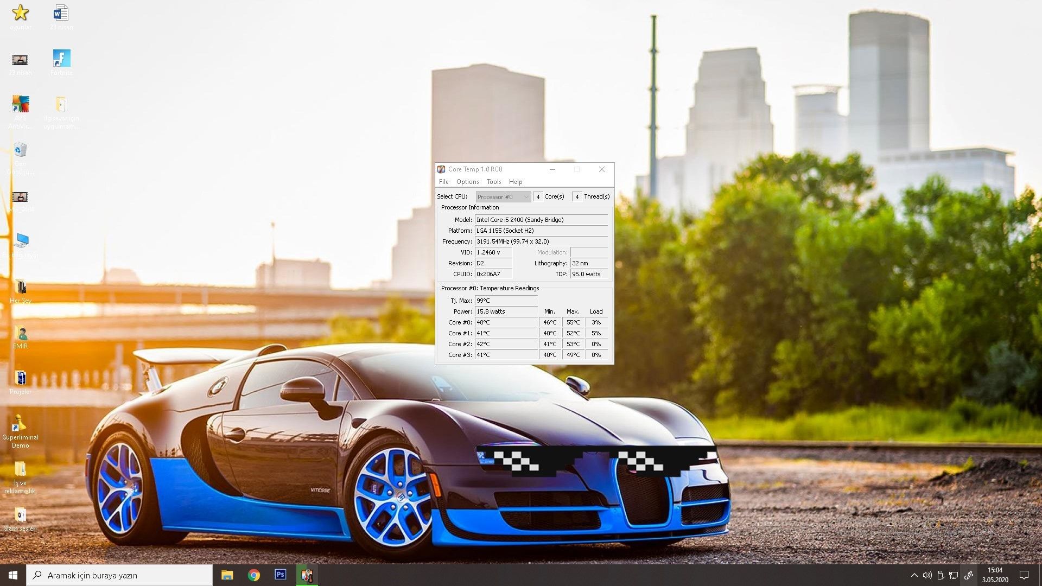Open Photoshop from the taskbar
1042x586 pixels.
pyautogui.click(x=280, y=575)
